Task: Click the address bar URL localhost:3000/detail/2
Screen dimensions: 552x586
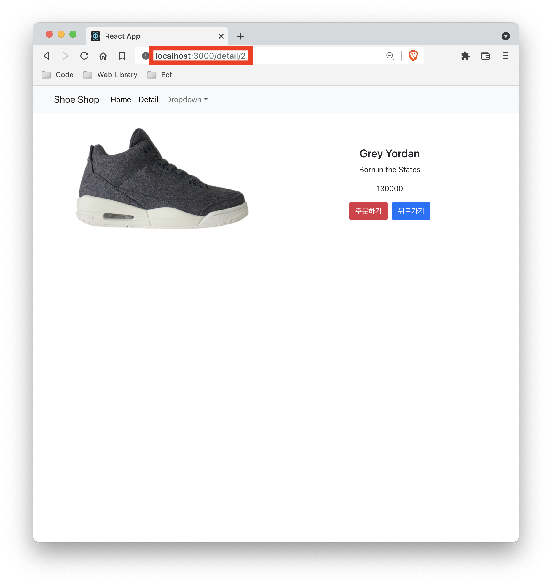Action: coord(200,56)
